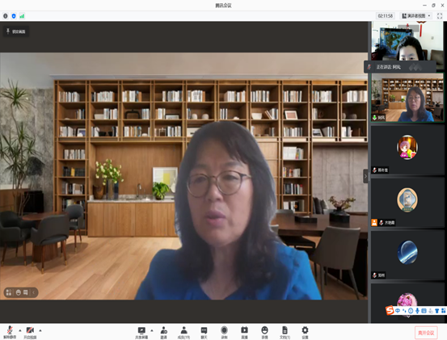Open the emoji reactions icon
The height and width of the screenshot is (340, 447).
[264, 332]
